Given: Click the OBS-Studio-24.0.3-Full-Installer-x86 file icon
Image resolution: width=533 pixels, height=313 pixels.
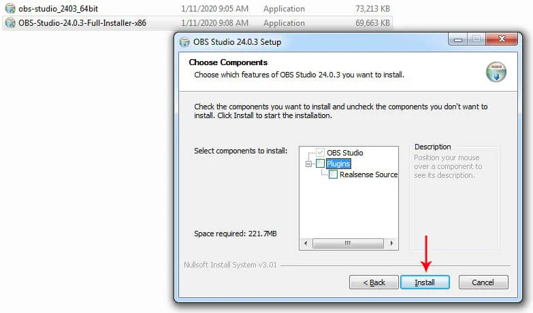Looking at the screenshot, I should (10, 22).
